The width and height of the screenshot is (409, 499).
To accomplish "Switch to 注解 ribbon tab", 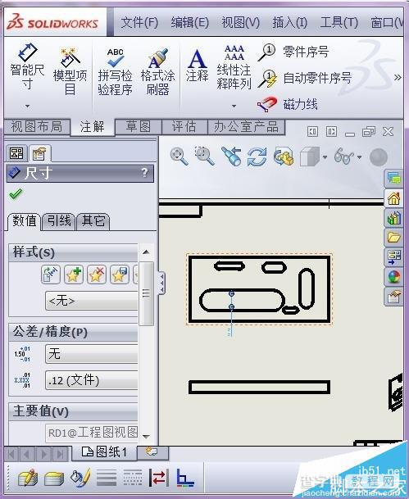I will (x=93, y=127).
